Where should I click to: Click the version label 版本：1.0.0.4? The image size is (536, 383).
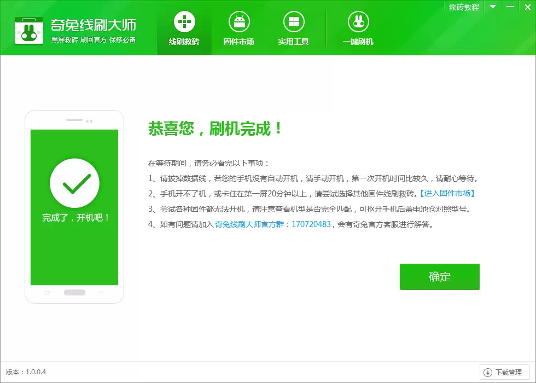point(27,372)
